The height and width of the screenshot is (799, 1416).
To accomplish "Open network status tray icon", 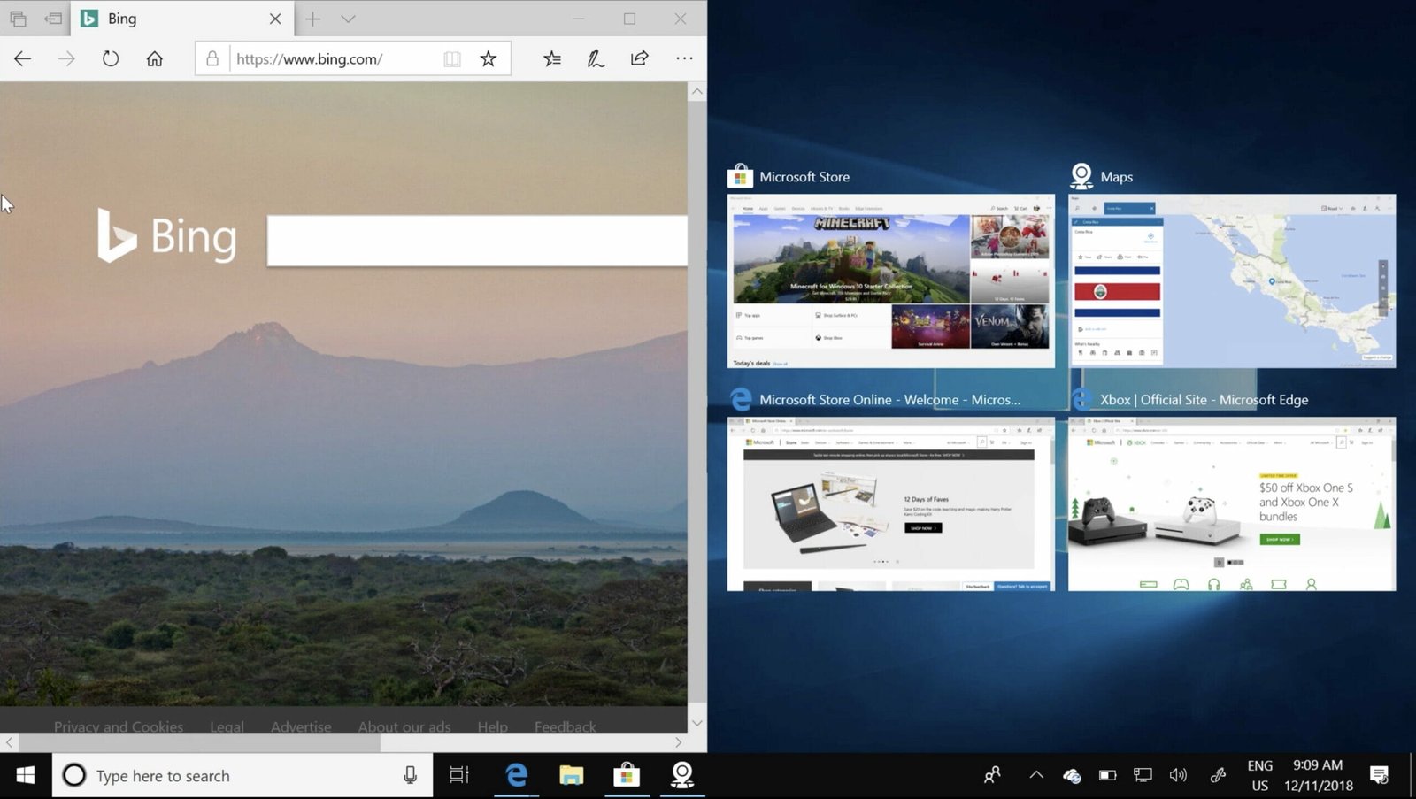I will tap(1143, 776).
